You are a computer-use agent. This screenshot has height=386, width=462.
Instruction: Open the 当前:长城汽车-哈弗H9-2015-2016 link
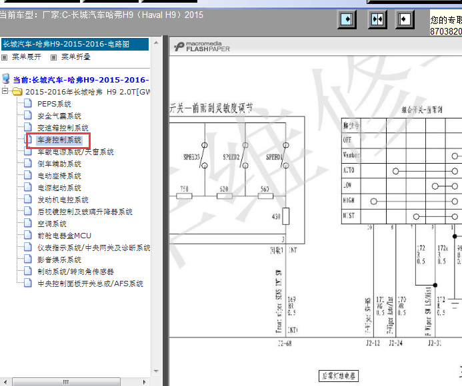[81, 80]
